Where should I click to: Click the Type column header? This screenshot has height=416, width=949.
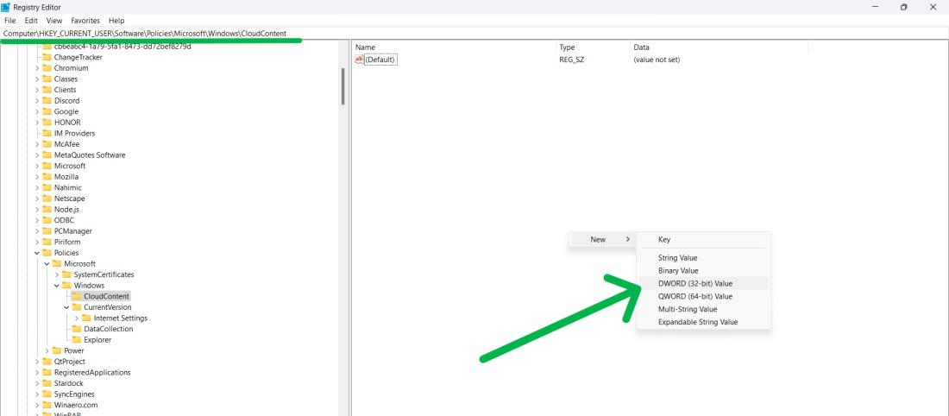tap(567, 47)
